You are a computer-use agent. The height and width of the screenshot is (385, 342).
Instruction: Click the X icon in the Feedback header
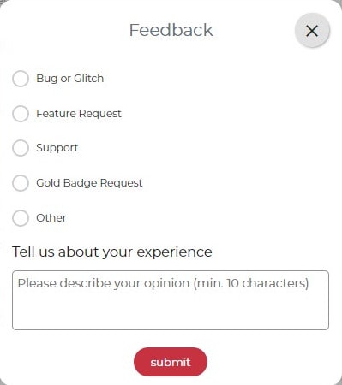point(312,31)
